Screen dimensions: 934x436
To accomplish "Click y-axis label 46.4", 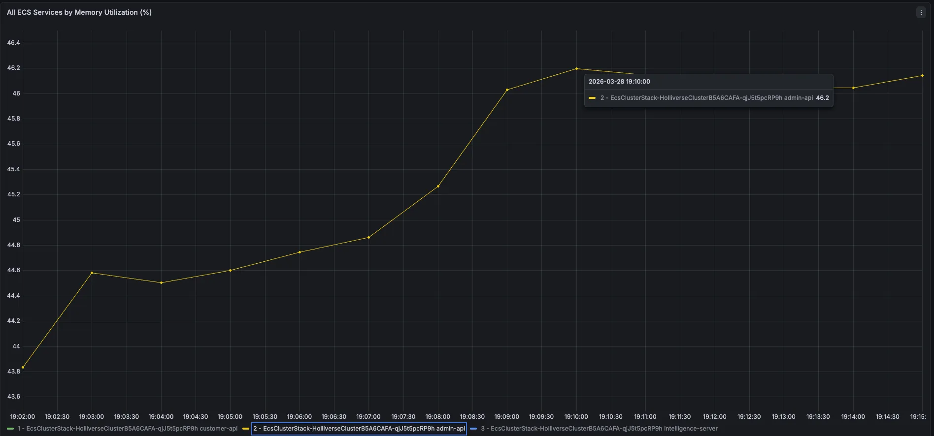I will (x=13, y=43).
